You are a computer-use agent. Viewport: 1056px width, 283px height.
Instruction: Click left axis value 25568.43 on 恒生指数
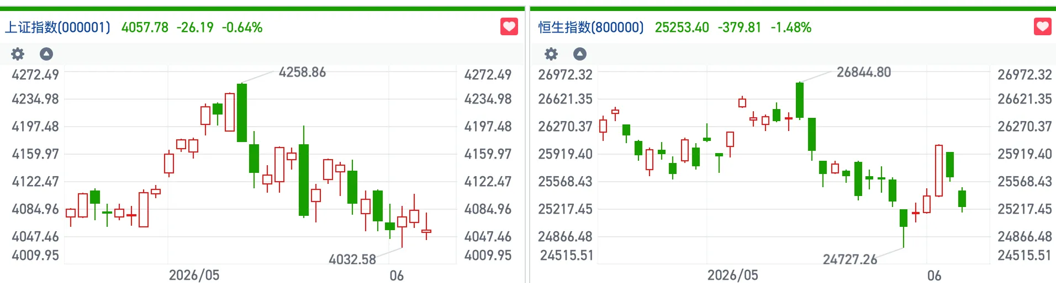point(565,182)
